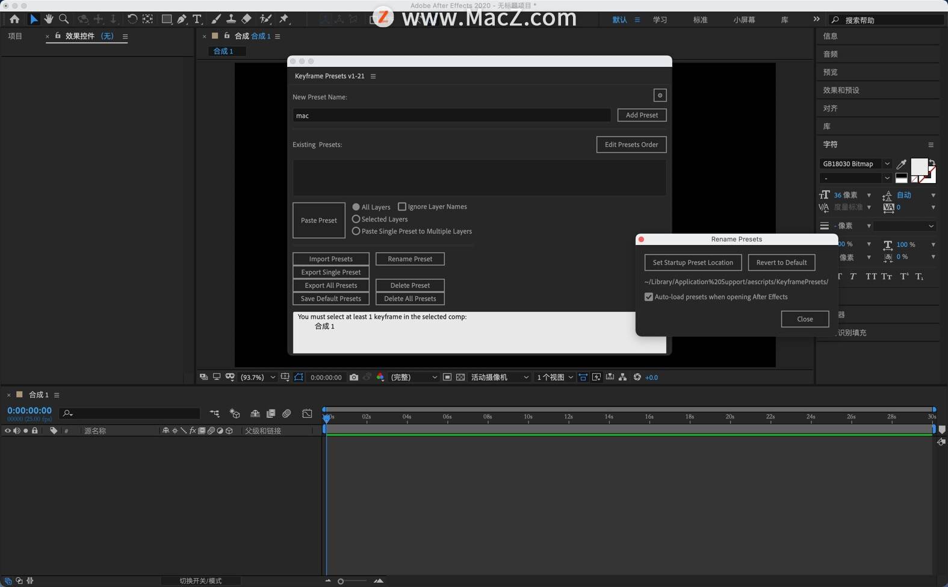Open the 活动摄像机 camera view dropdown
The width and height of the screenshot is (948, 587).
[500, 377]
